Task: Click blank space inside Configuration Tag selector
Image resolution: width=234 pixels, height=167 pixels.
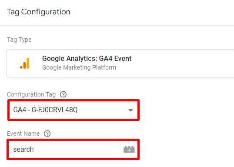Action: pos(102,110)
